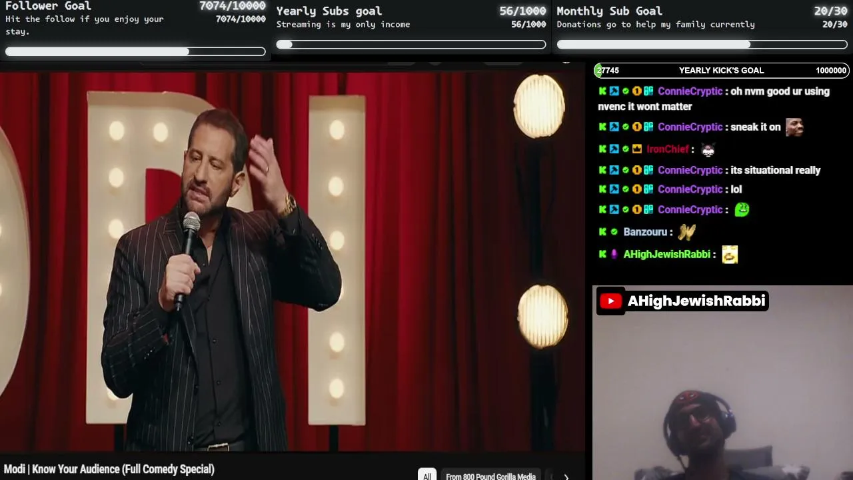Viewport: 853px width, 480px height.
Task: Click the video title "Modi | Know Your Audience"
Action: [x=109, y=469]
